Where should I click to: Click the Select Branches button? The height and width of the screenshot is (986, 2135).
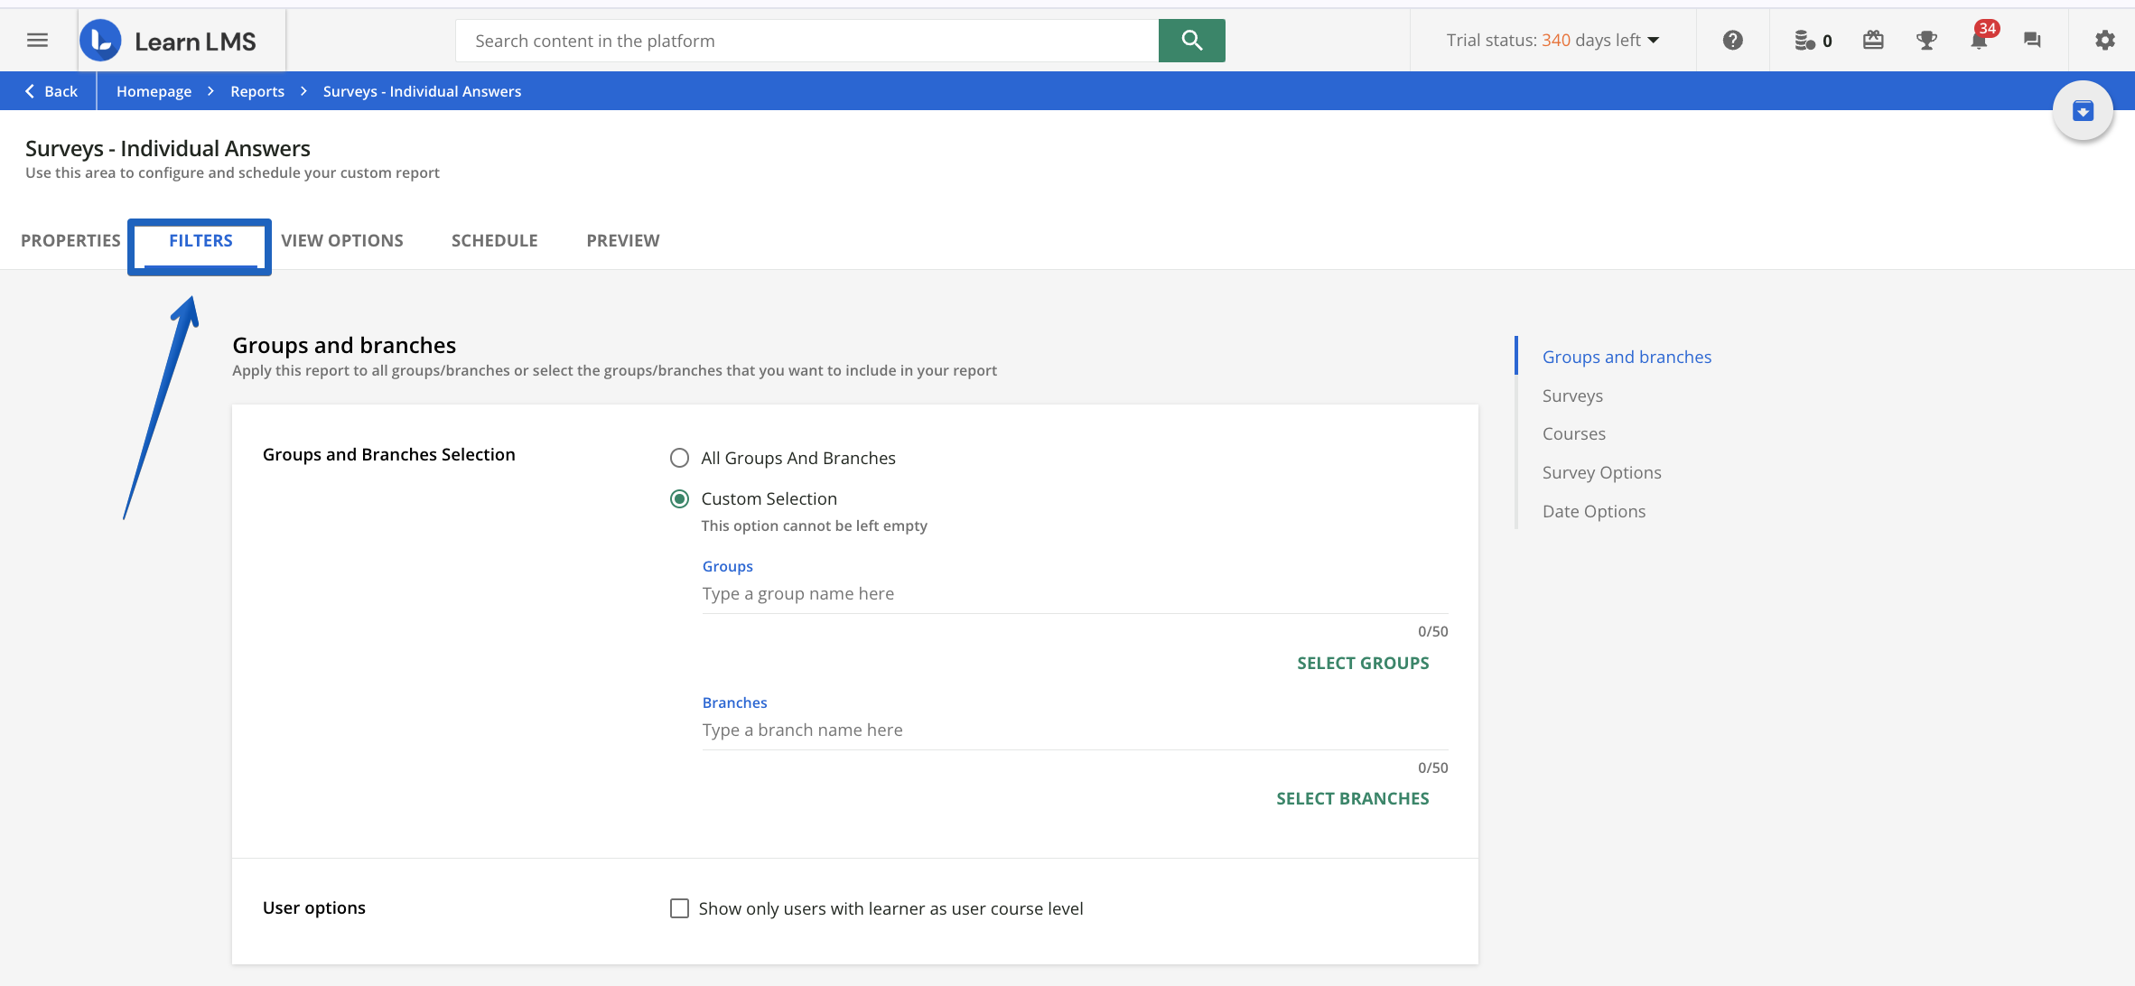pos(1352,798)
